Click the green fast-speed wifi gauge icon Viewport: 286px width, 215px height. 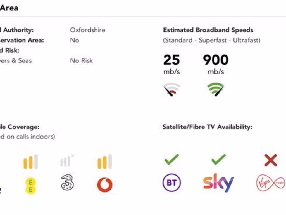pyautogui.click(x=216, y=89)
